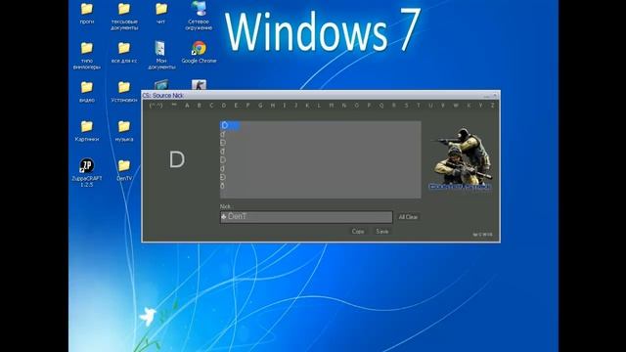This screenshot has width=626, height=352.
Task: Select letter S in the alphabet bar
Action: (407, 106)
